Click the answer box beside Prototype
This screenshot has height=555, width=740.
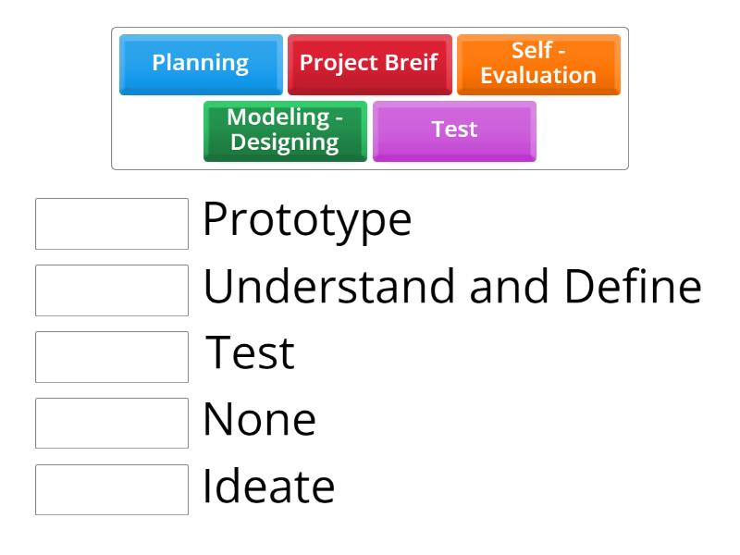click(111, 221)
